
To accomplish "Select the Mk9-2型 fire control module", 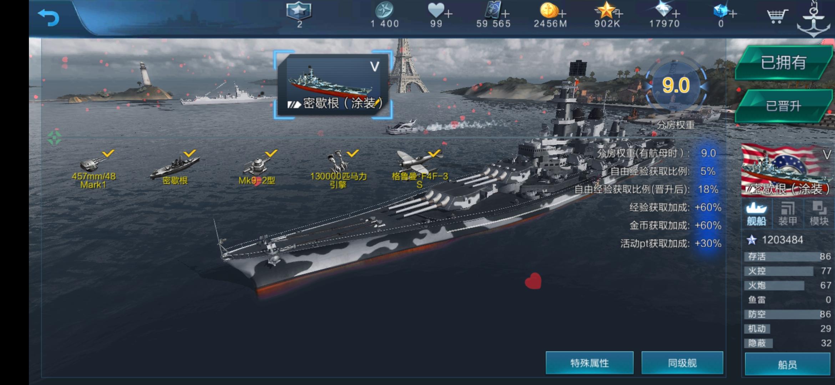I will pyautogui.click(x=257, y=168).
